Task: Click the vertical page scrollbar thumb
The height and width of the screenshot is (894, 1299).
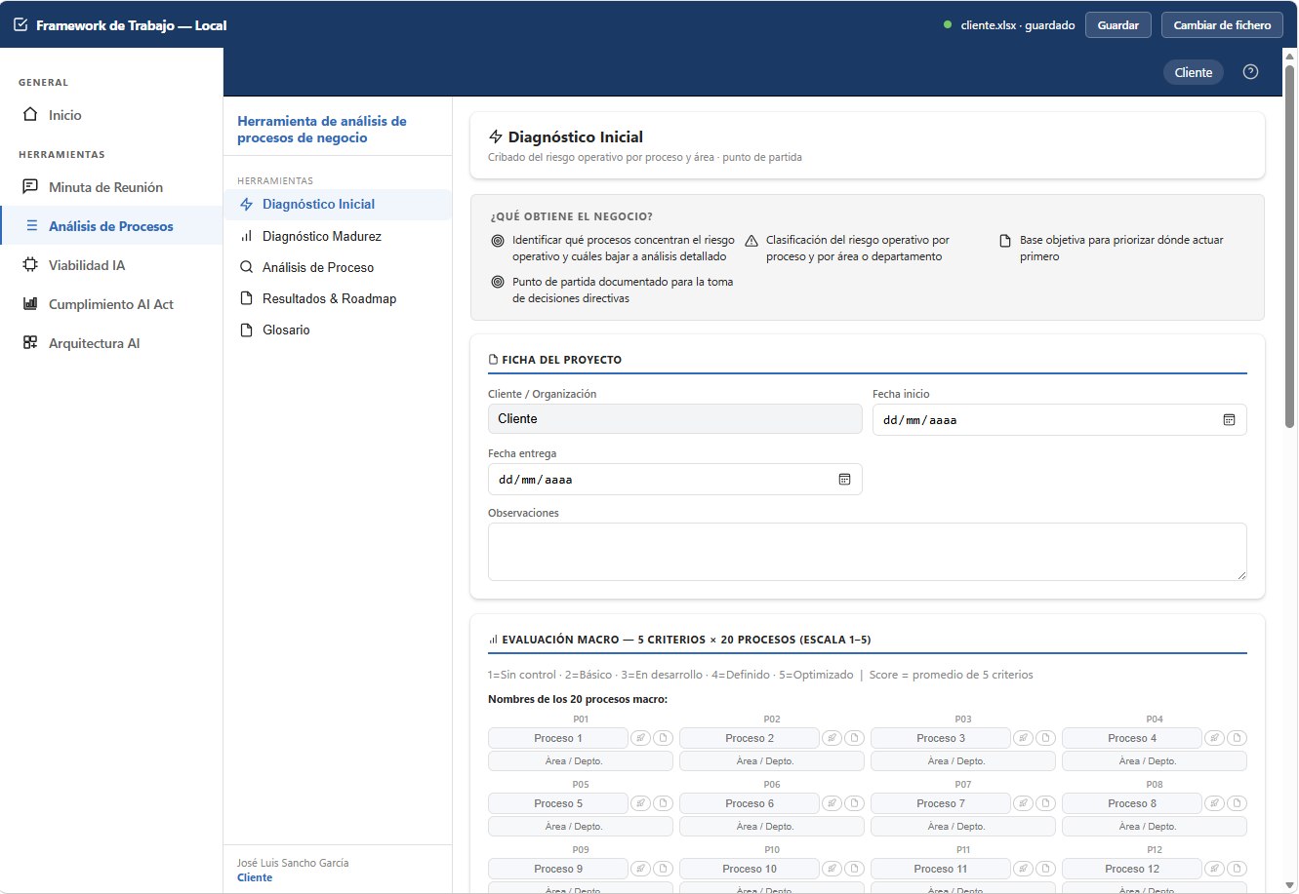Action: click(1290, 249)
